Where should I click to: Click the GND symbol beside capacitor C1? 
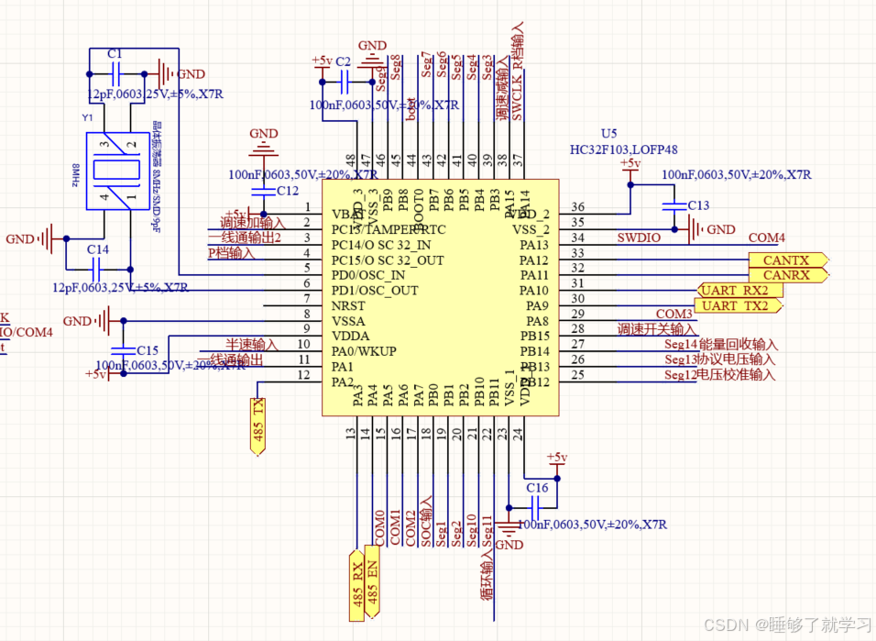point(164,74)
